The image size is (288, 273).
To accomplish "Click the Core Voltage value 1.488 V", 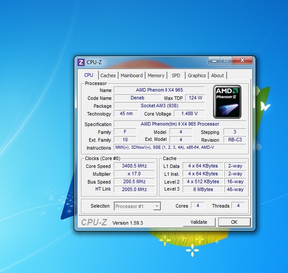I will (190, 113).
